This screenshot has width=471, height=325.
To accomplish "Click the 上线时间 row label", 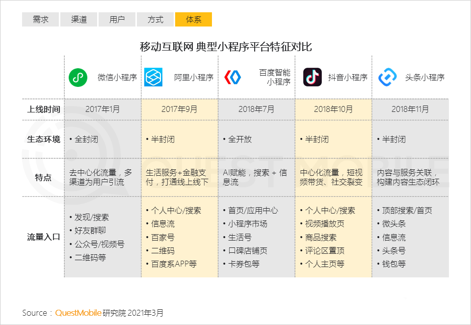I will 44,109.
